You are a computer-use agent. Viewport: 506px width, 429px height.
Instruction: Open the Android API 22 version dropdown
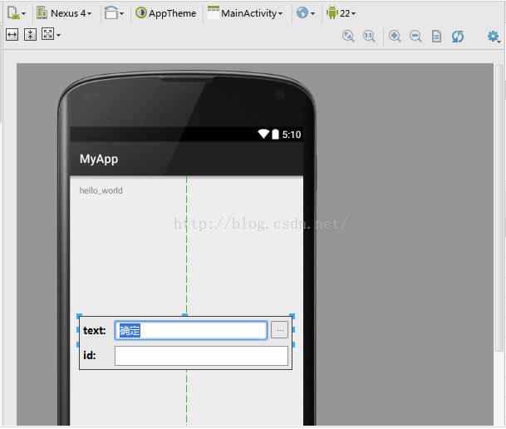pos(341,13)
